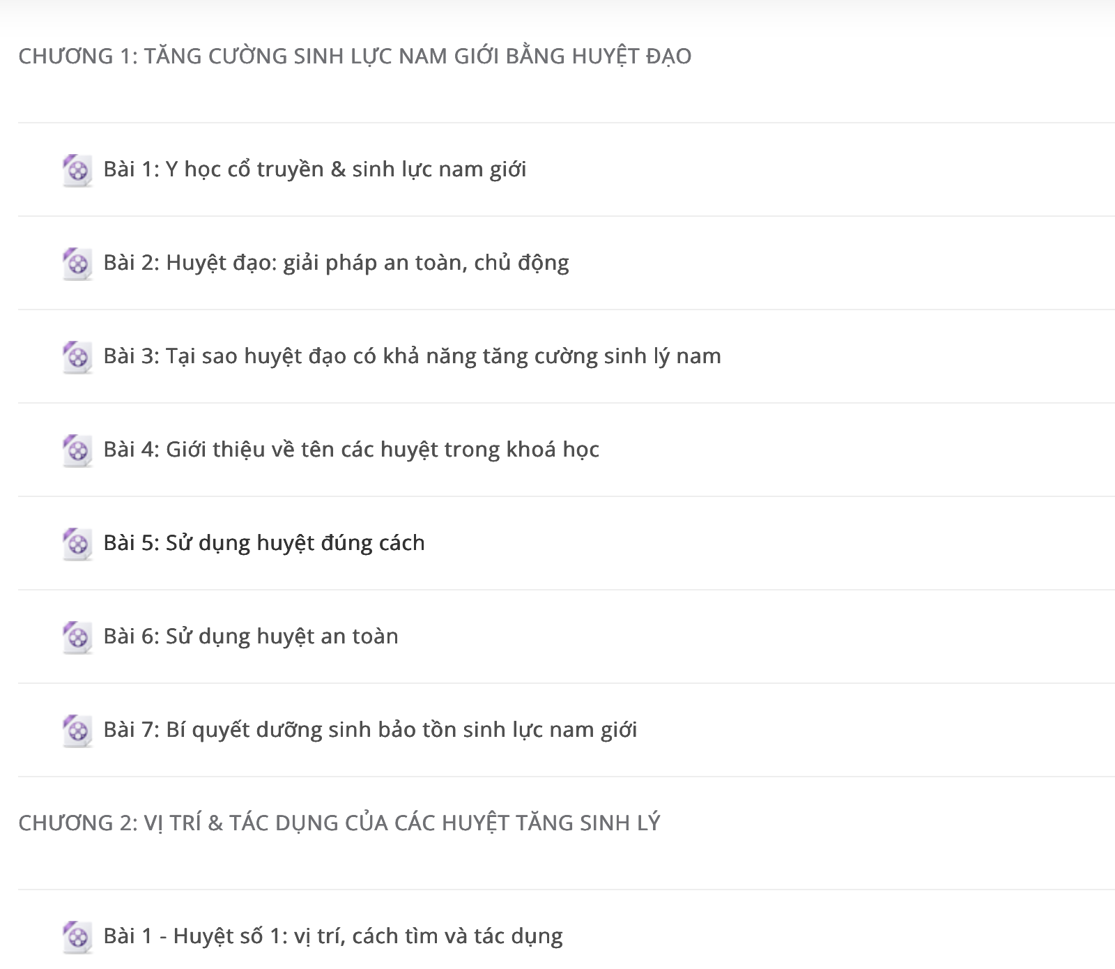Click the video icon beside Bài 4: Giới thiệu
Screen dimensions: 1115x969
coord(77,450)
